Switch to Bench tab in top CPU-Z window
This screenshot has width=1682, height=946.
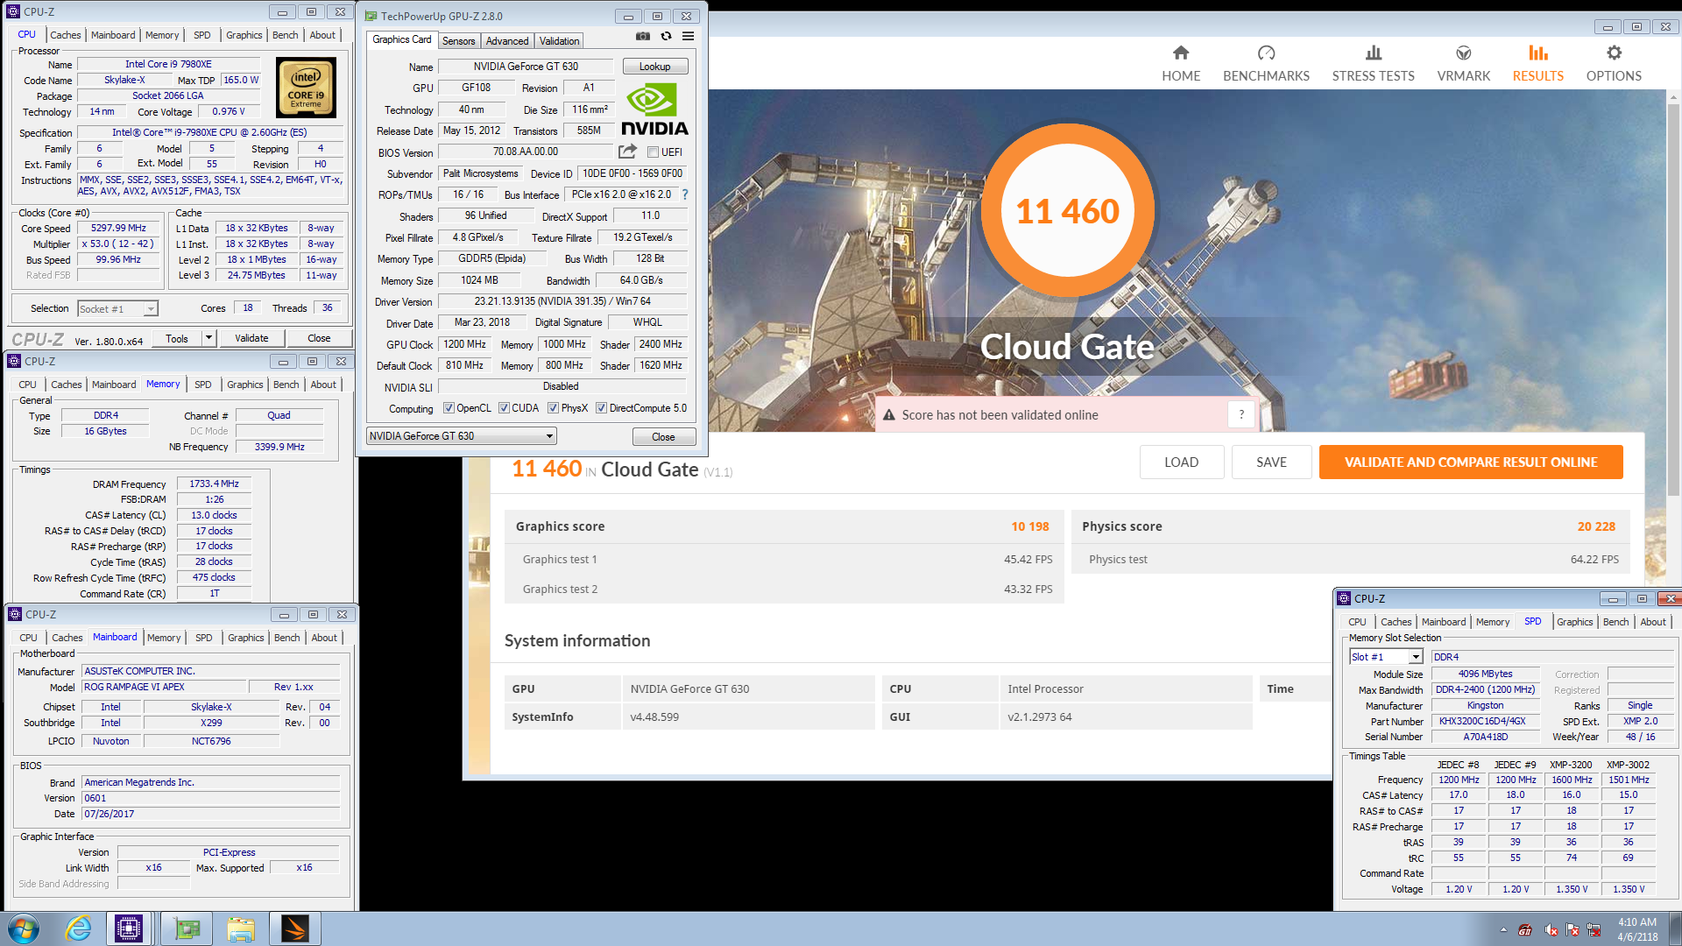pyautogui.click(x=286, y=35)
